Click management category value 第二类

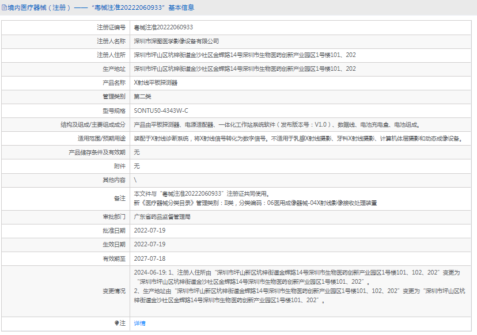(x=142, y=96)
